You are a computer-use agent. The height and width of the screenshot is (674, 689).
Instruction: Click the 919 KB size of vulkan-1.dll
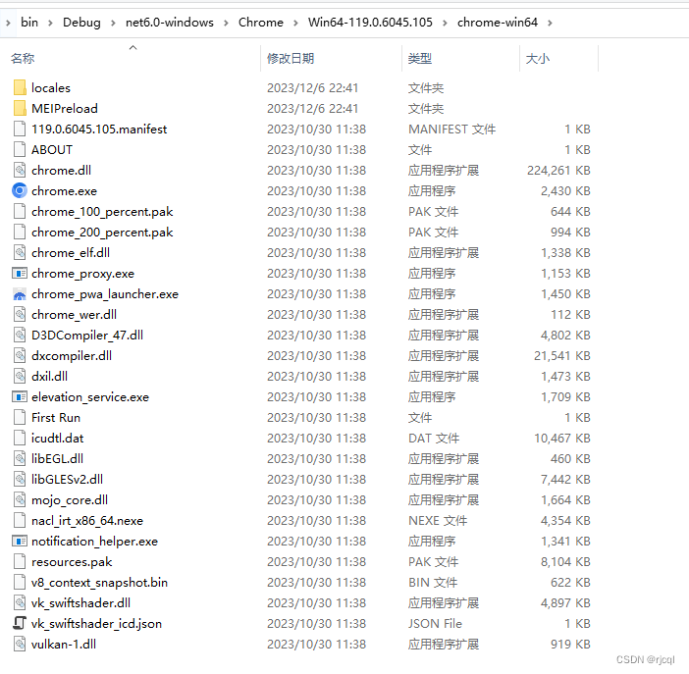[570, 645]
